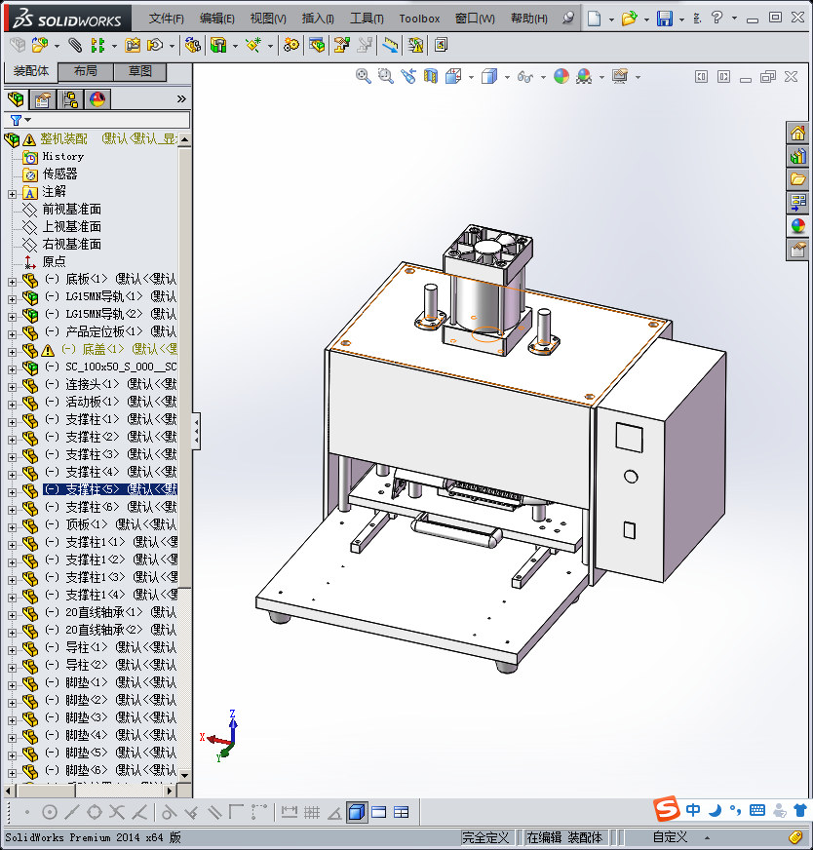Open the Edit Appearance color ball icon

point(561,76)
